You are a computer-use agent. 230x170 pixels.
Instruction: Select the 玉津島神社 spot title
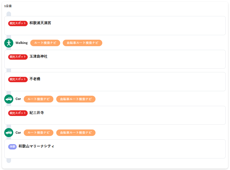coord(38,56)
